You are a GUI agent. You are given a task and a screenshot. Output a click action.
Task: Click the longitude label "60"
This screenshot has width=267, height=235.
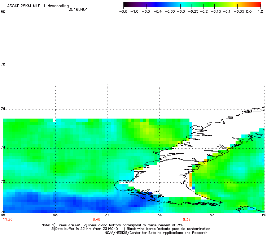coord(264,215)
